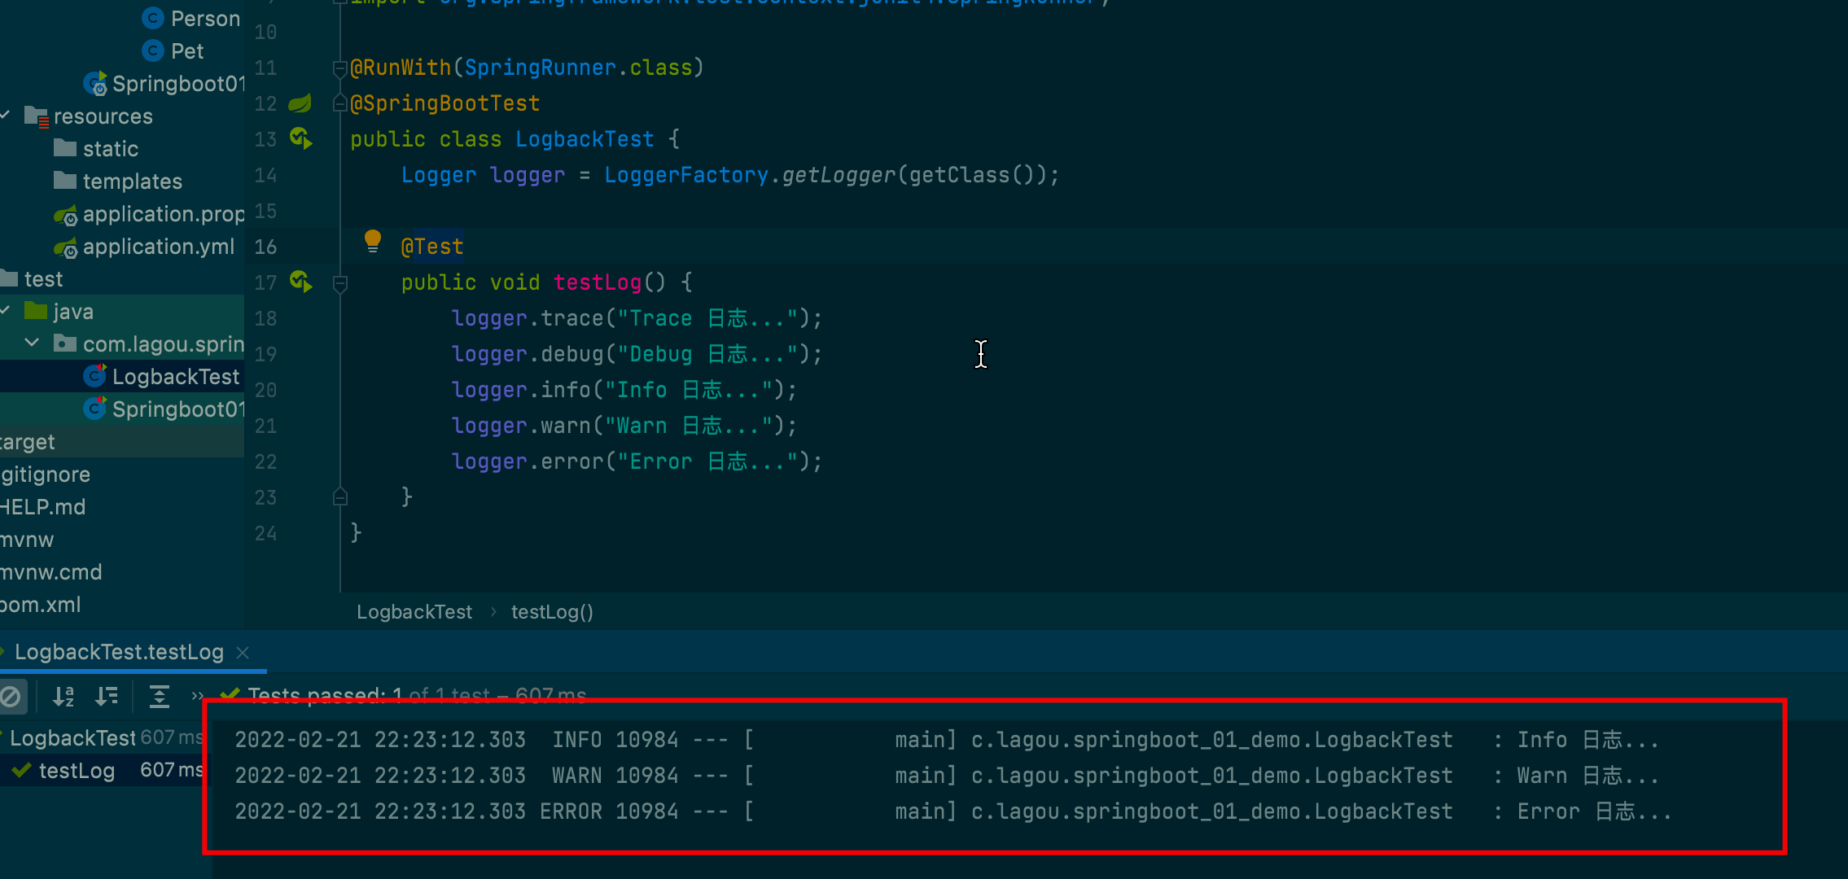The width and height of the screenshot is (1848, 879).
Task: Click line number 15 in gutter
Action: point(265,211)
